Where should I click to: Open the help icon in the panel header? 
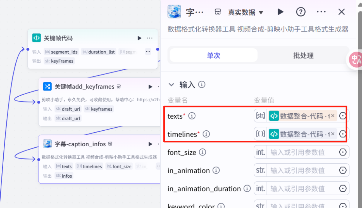click(x=300, y=12)
